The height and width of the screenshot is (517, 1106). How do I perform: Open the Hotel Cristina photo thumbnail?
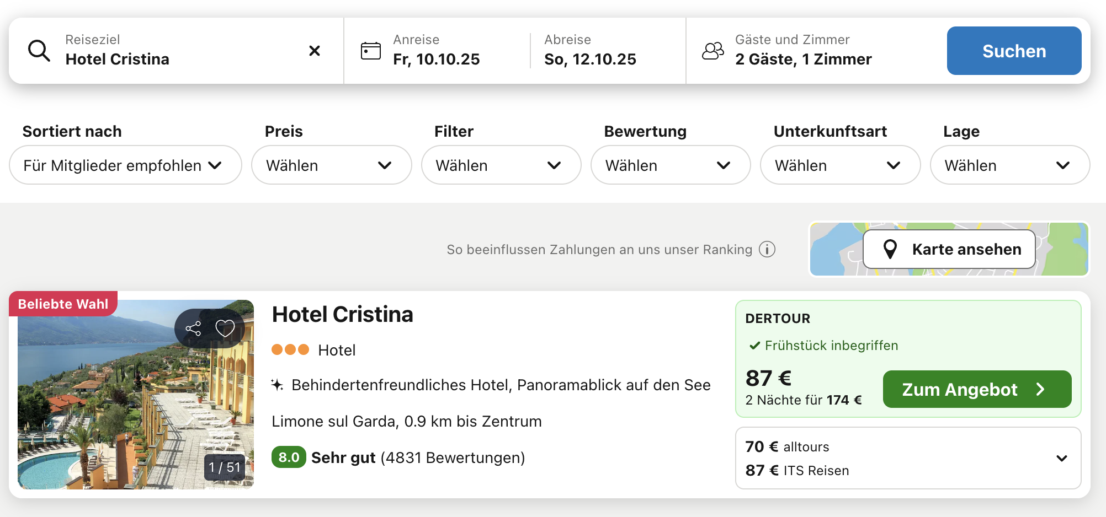[x=136, y=395]
